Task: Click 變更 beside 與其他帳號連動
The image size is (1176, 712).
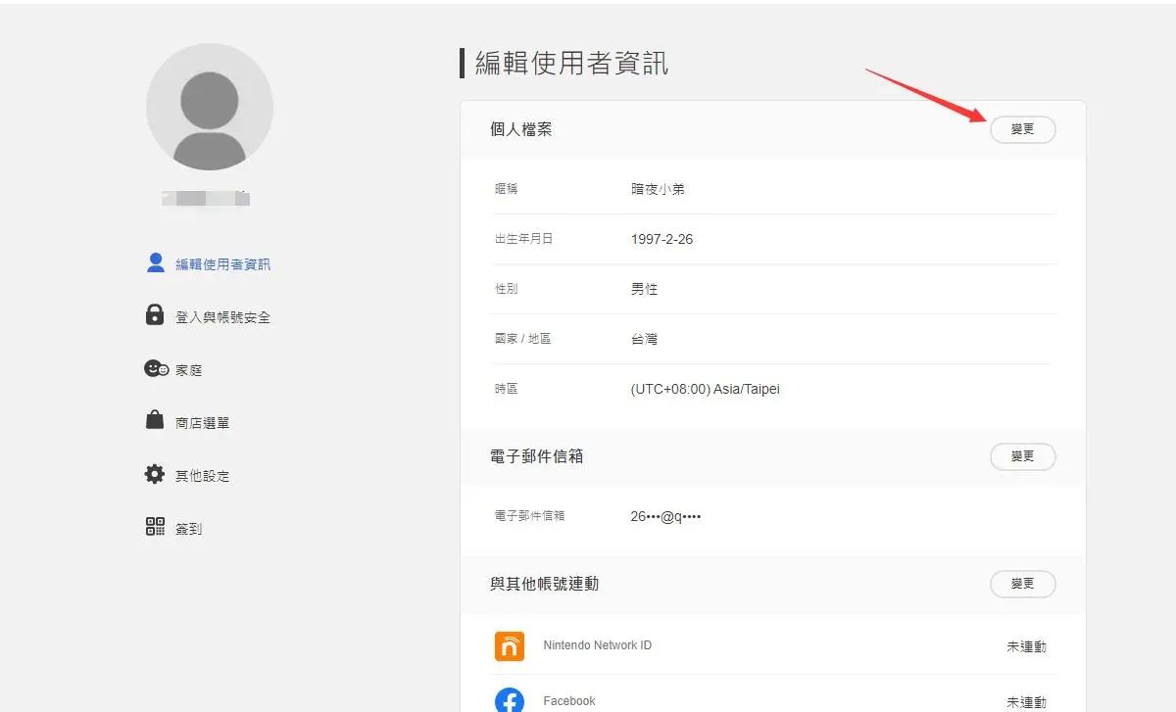Action: 1022,584
